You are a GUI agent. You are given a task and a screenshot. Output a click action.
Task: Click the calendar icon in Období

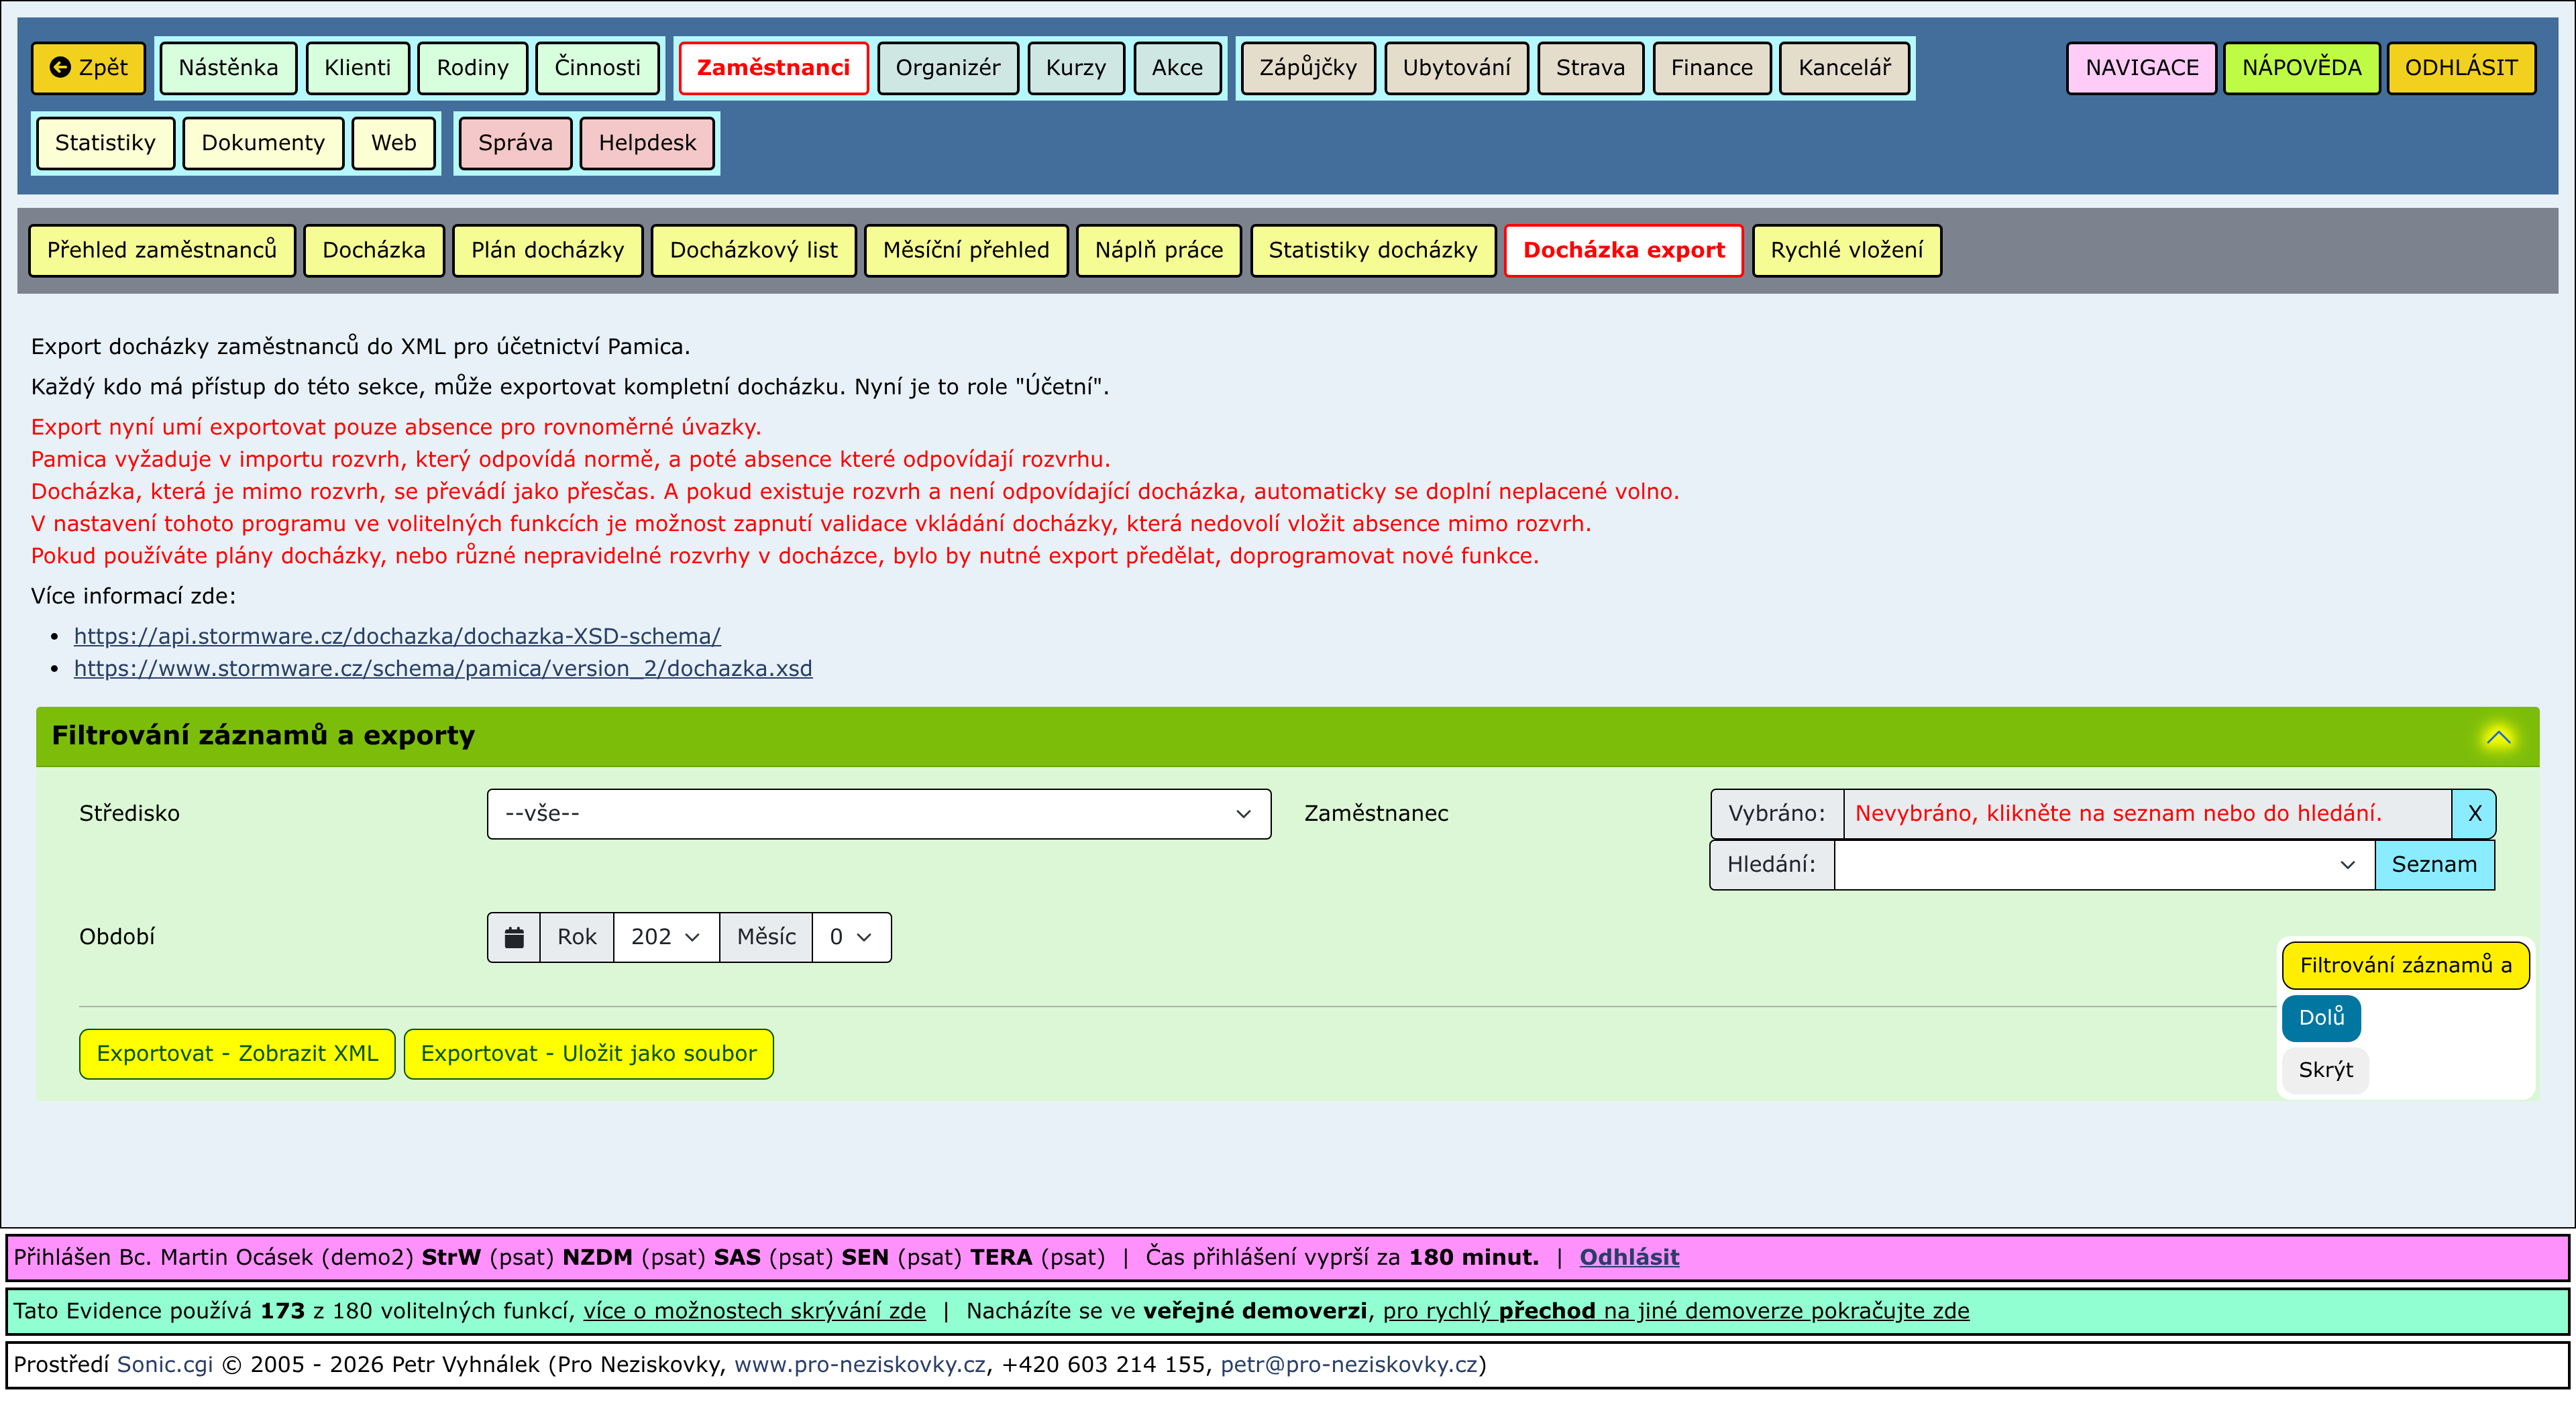click(514, 937)
